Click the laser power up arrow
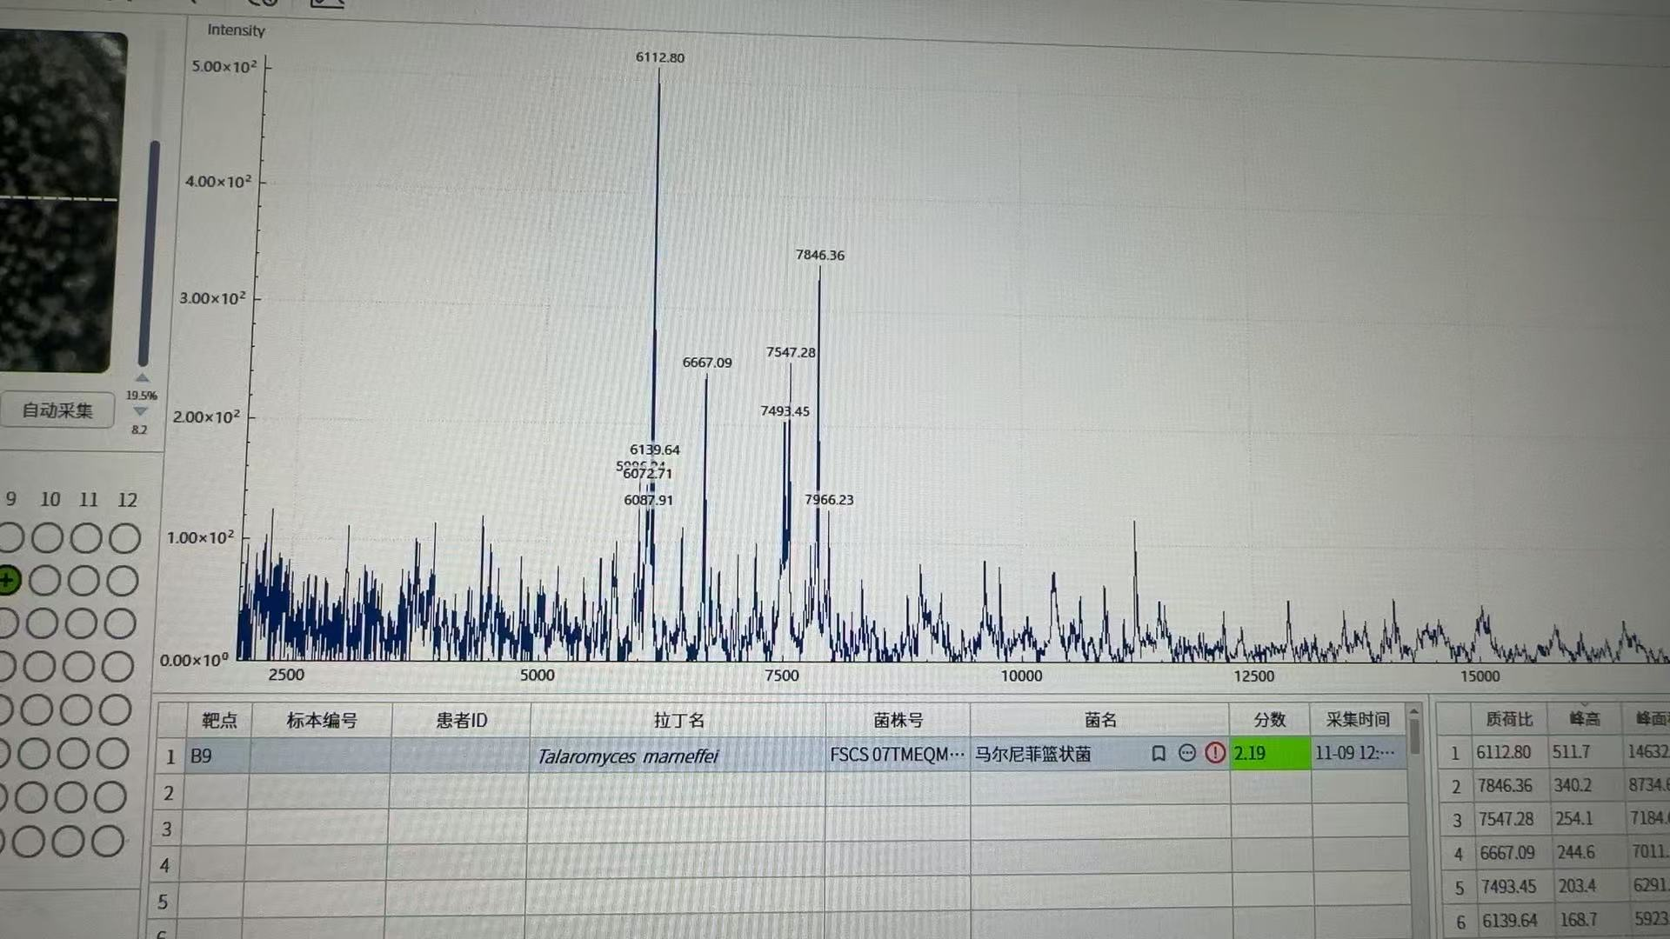Viewport: 1670px width, 939px height. coord(142,378)
